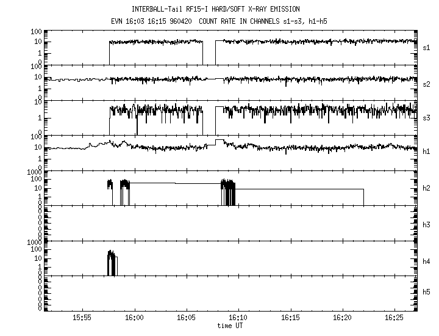Click the chart title INTERBALL-Tail RF15-I HARD/SOFT X-RAY EMISSION

pyautogui.click(x=216, y=9)
